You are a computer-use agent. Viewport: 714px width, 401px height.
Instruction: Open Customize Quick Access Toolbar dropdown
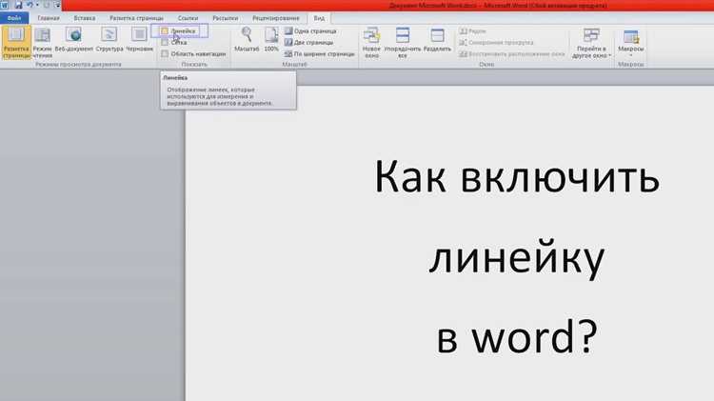pos(57,5)
